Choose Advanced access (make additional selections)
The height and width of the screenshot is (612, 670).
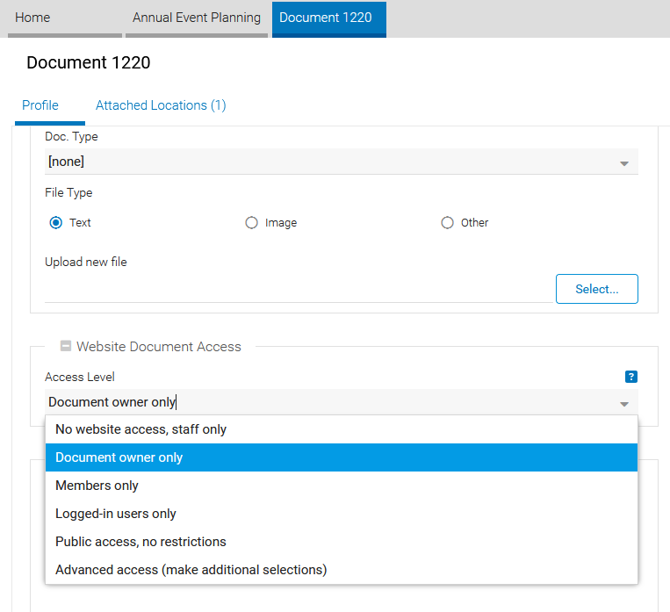click(x=341, y=570)
